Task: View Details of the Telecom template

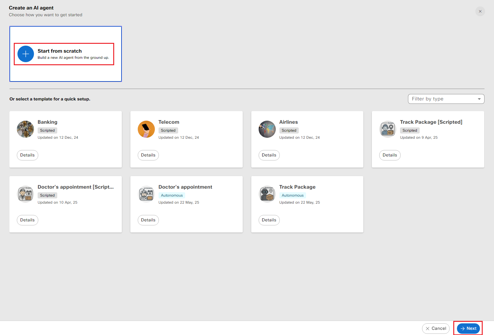Action: 148,155
